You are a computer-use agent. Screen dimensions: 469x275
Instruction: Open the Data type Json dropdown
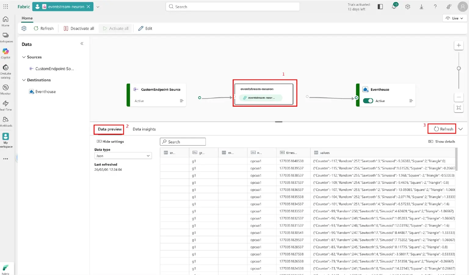(123, 156)
